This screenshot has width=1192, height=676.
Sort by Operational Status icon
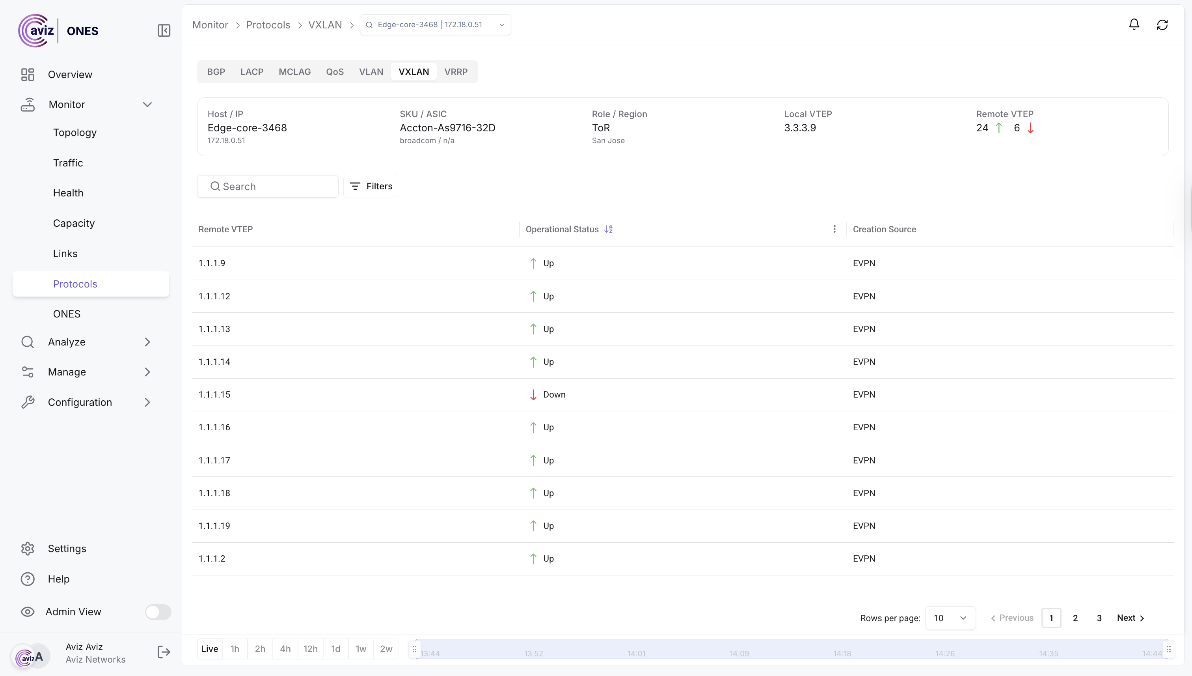click(608, 230)
